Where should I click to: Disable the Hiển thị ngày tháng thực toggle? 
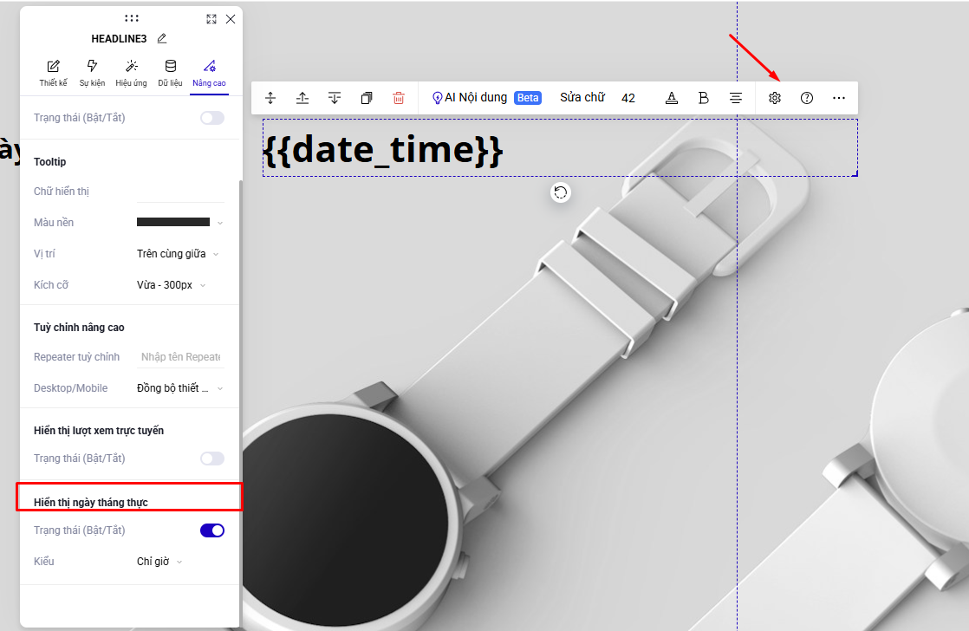click(212, 530)
